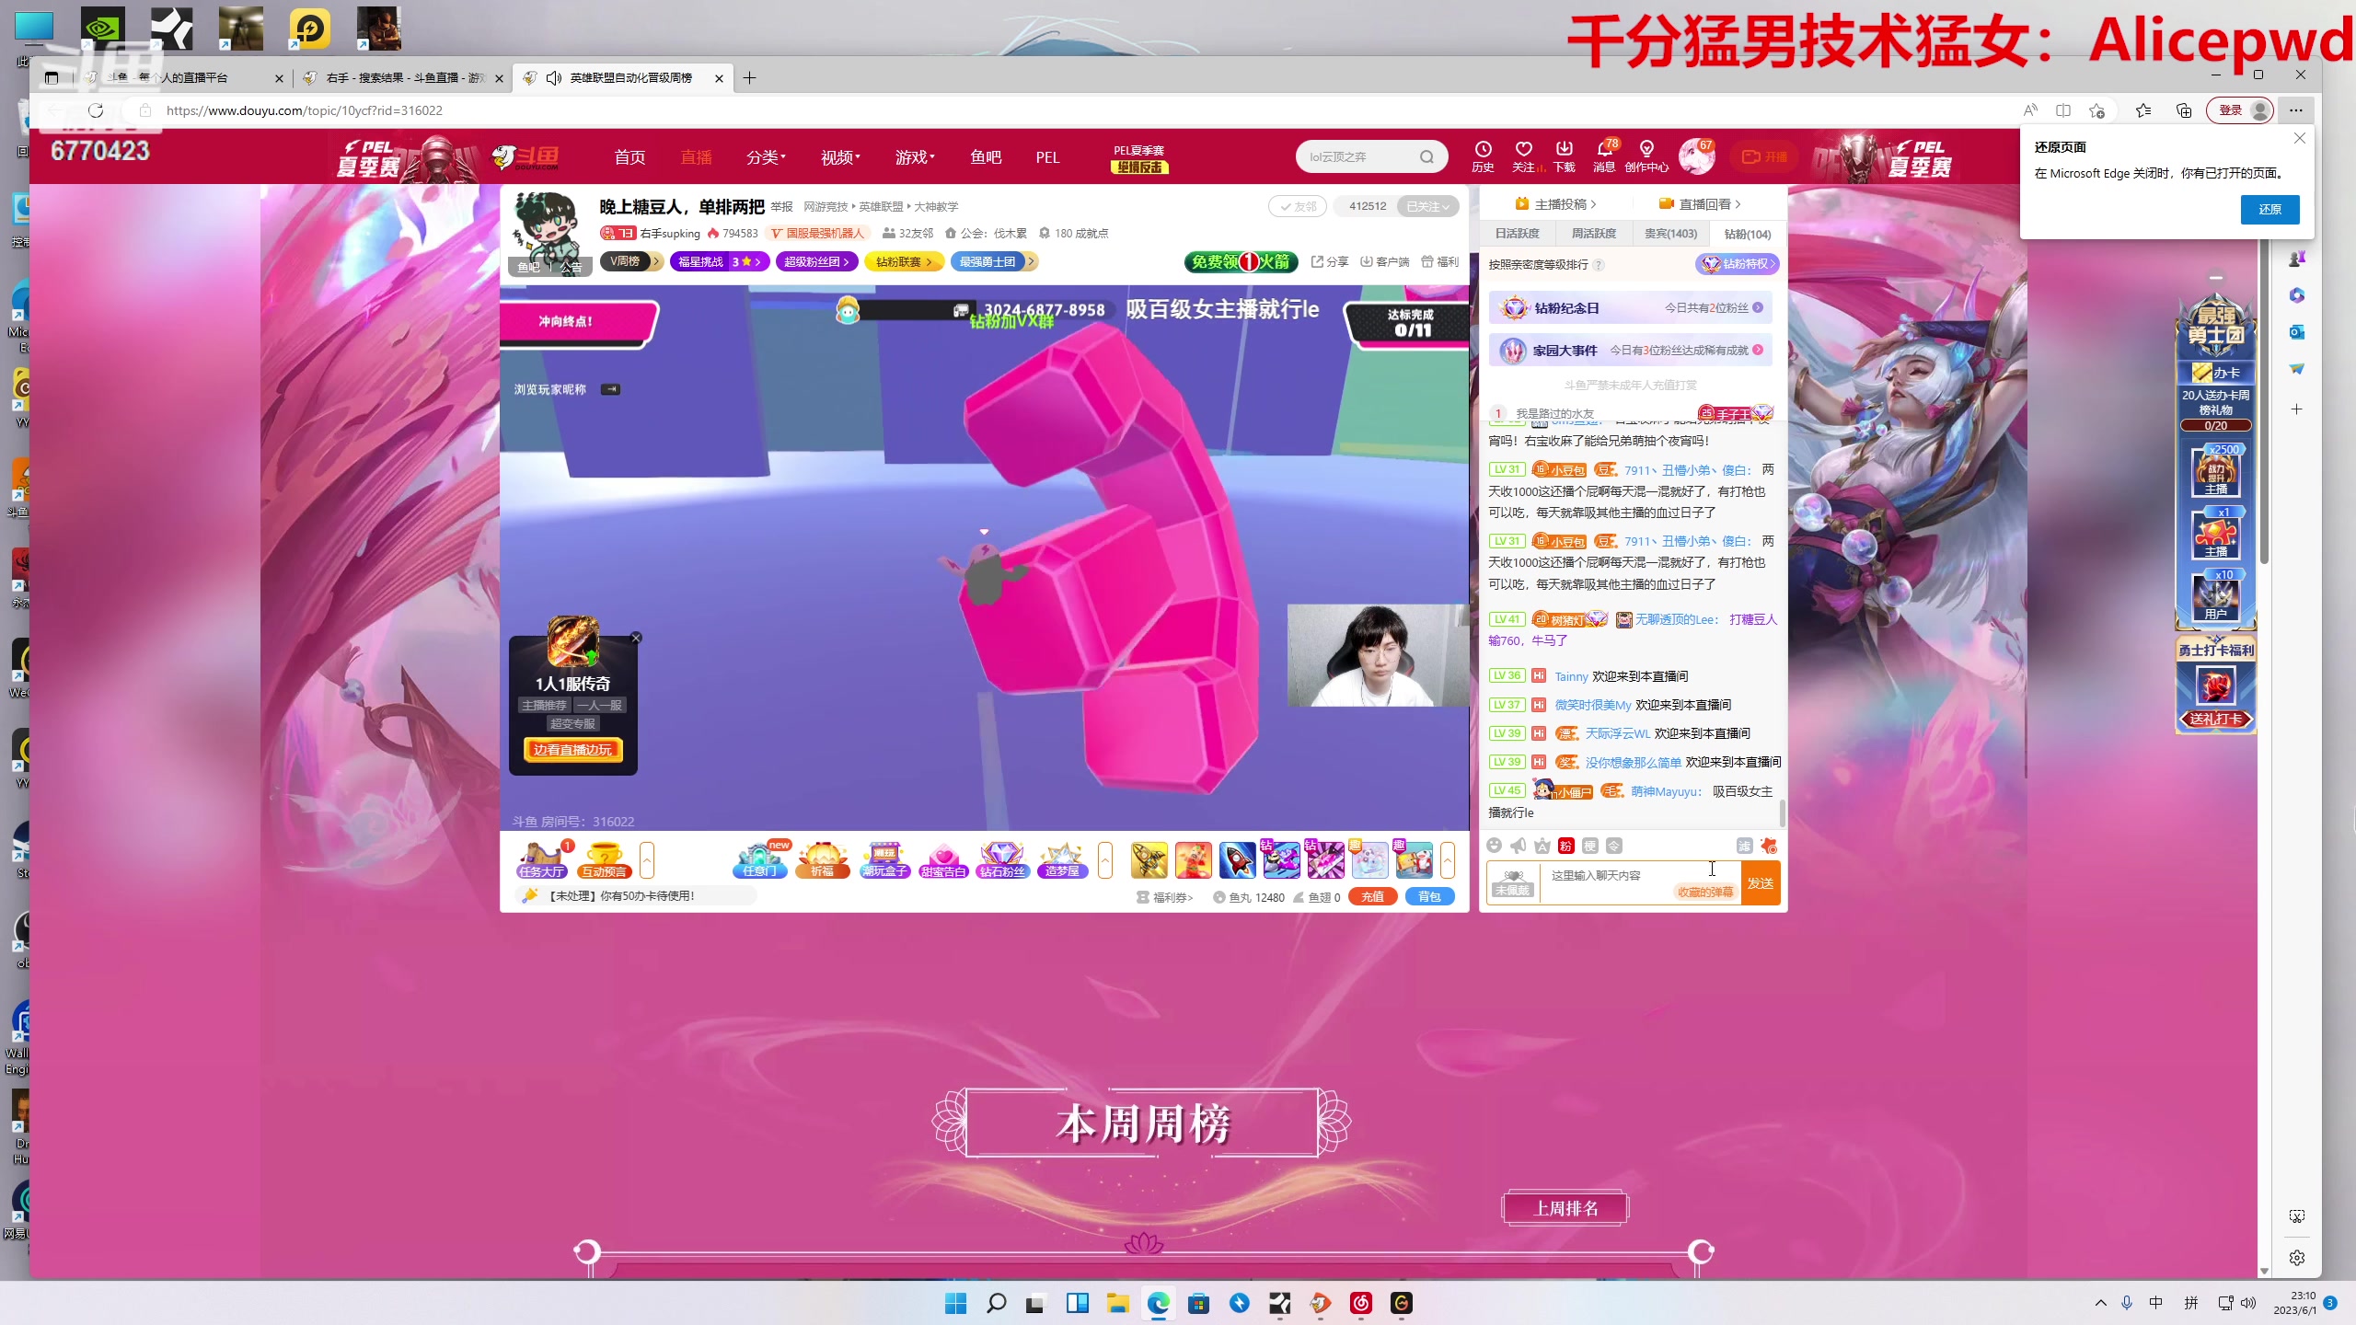This screenshot has height=1325, width=2356.
Task: Expand the 已关注 follow dropdown
Action: click(1427, 206)
